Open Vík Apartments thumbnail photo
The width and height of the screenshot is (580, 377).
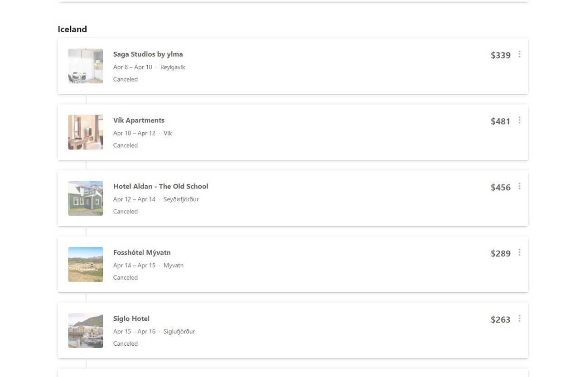86,132
